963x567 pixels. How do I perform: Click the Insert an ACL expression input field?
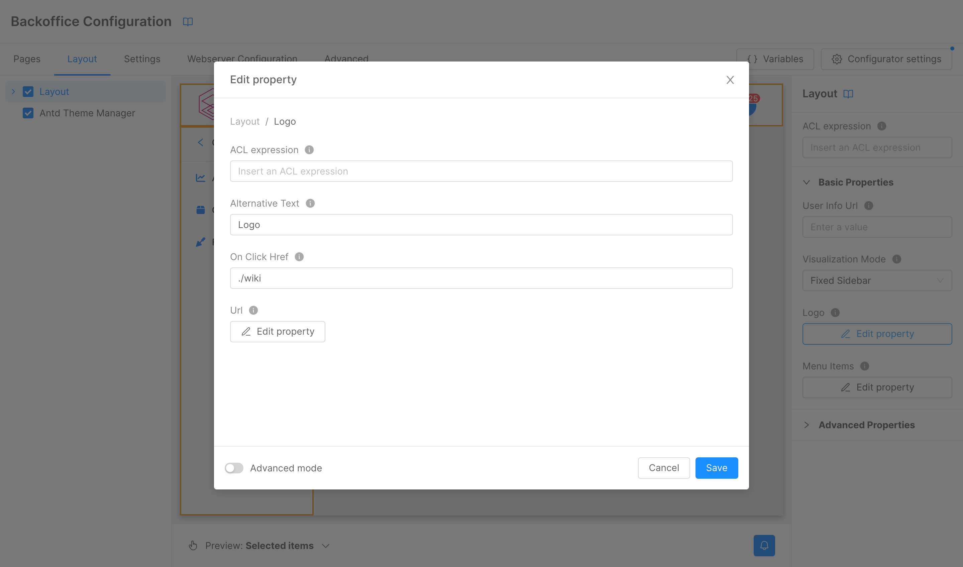[481, 171]
